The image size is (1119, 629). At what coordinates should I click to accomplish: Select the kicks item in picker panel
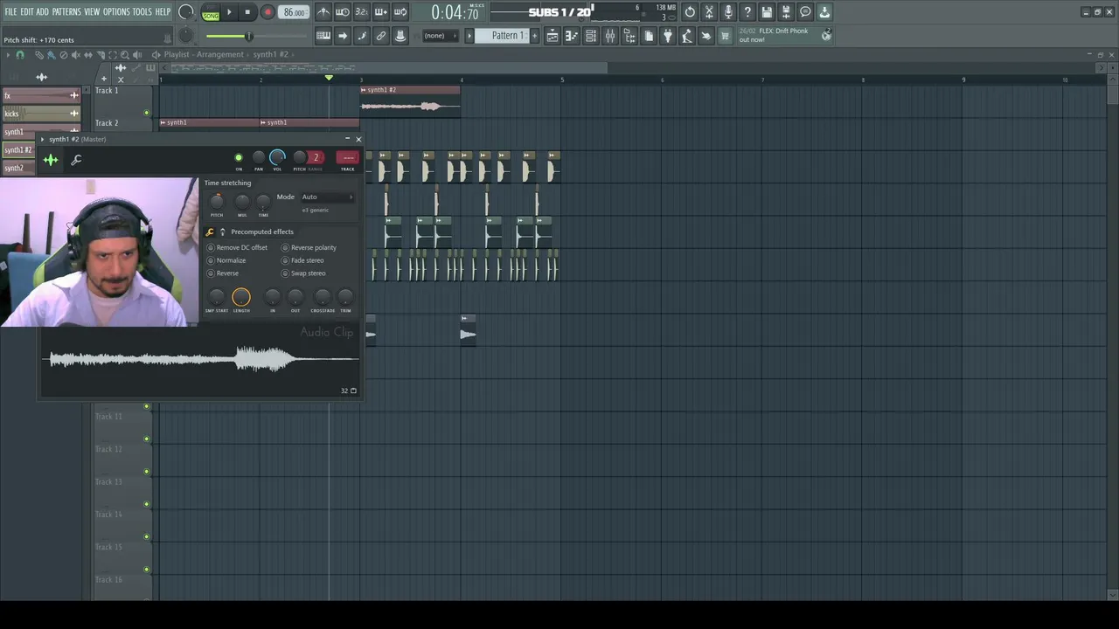(40, 114)
